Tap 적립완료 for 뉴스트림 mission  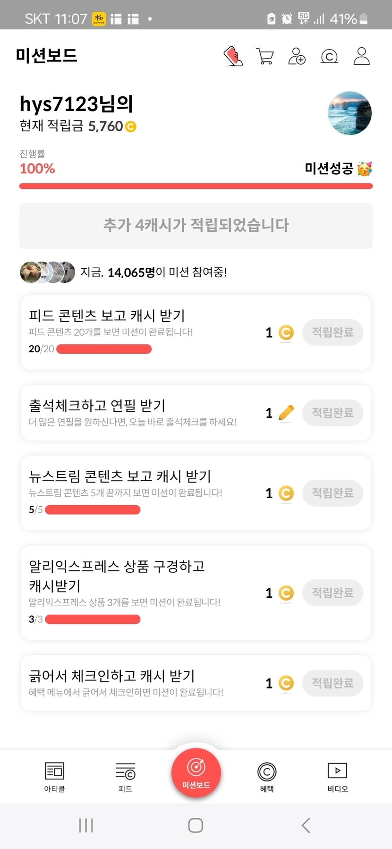(x=332, y=493)
